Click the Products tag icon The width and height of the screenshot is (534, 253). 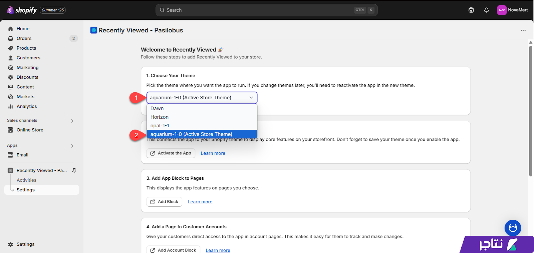(10, 48)
